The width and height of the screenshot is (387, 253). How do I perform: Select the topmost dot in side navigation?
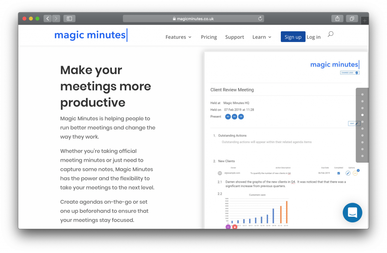tap(362, 95)
